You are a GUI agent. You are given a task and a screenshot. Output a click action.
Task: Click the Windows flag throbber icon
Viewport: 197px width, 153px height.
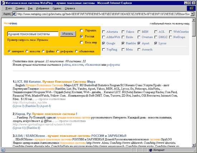(x=191, y=8)
